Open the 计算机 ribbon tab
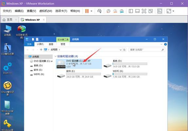188x131 pixels. (x=40, y=44)
